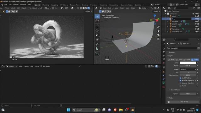Click the blue Z axis on the navigation gizmo
This screenshot has width=201, height=113.
click(155, 15)
